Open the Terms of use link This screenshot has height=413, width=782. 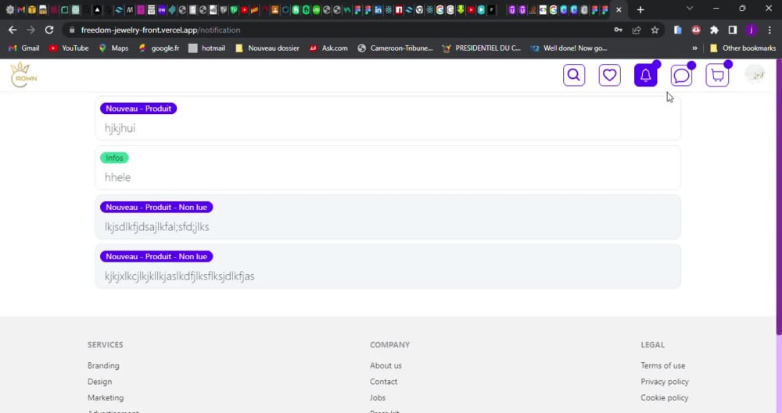[x=663, y=365]
